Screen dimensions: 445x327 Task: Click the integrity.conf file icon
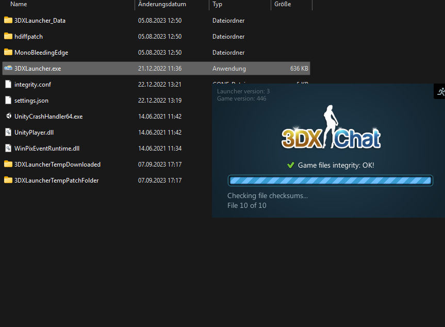(x=8, y=84)
